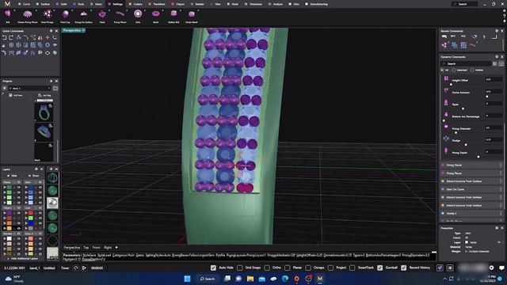Open settings gear in status bar

491,268
